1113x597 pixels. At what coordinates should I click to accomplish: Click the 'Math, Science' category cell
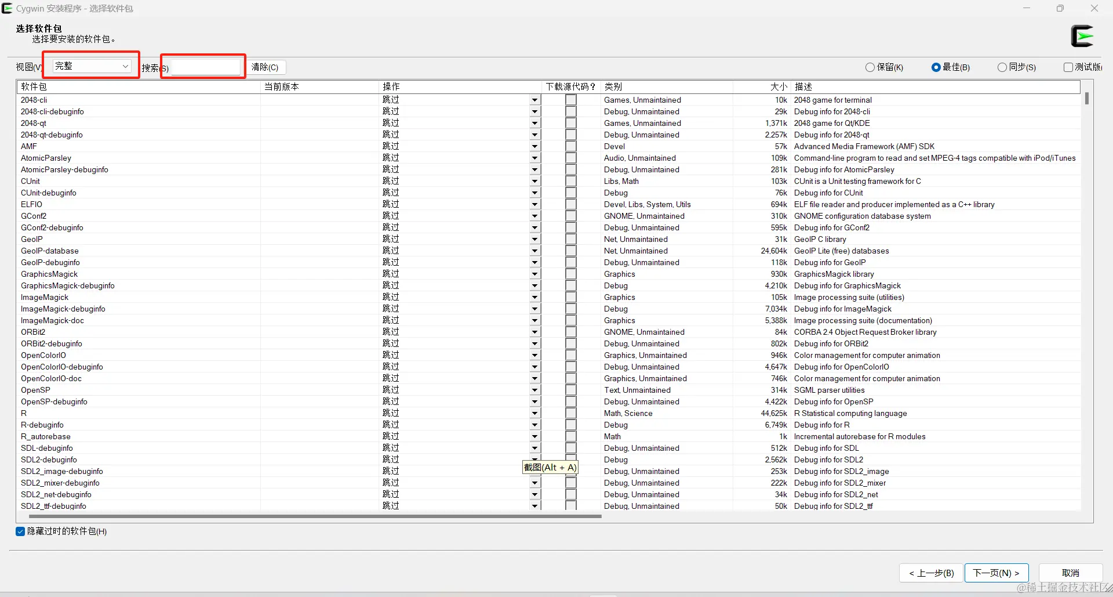pos(628,414)
